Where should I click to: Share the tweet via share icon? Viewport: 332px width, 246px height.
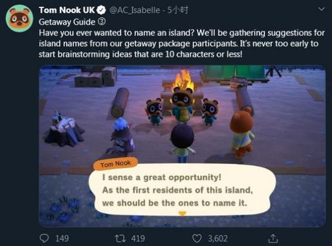[x=273, y=238]
